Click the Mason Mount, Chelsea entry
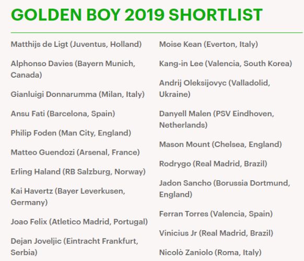 point(220,144)
